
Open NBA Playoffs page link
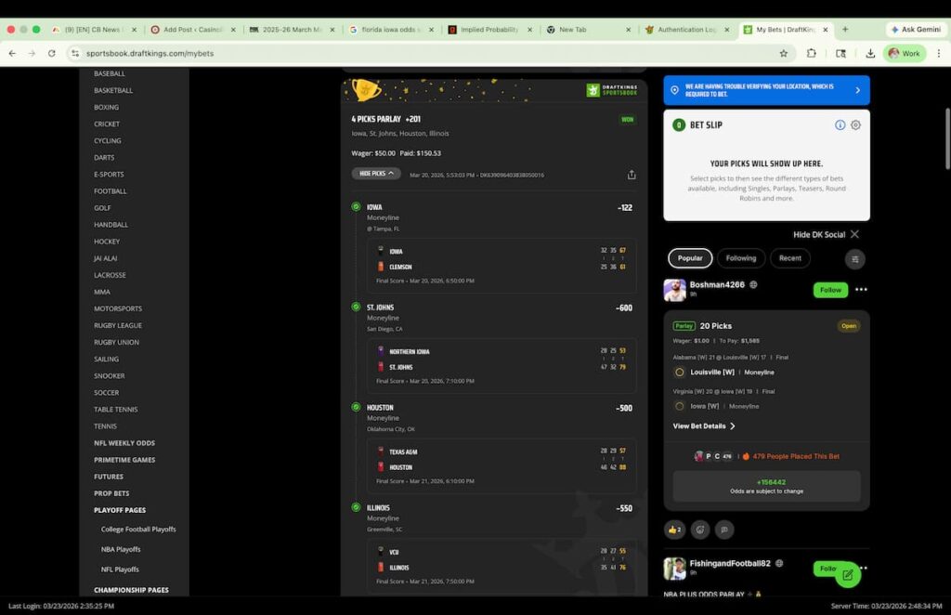121,549
